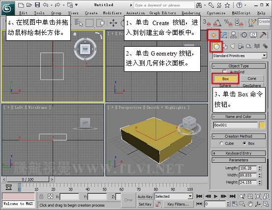The height and width of the screenshot is (210, 272).
Task: Toggle the Auto Key button
Action: coord(145,197)
